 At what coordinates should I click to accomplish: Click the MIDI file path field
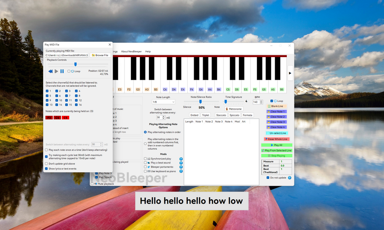(67, 55)
